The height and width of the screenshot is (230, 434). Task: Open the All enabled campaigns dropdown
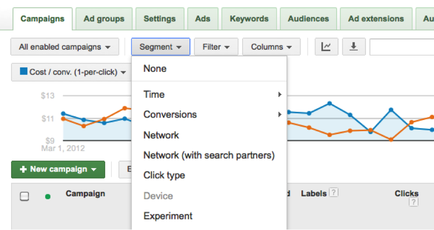[65, 47]
